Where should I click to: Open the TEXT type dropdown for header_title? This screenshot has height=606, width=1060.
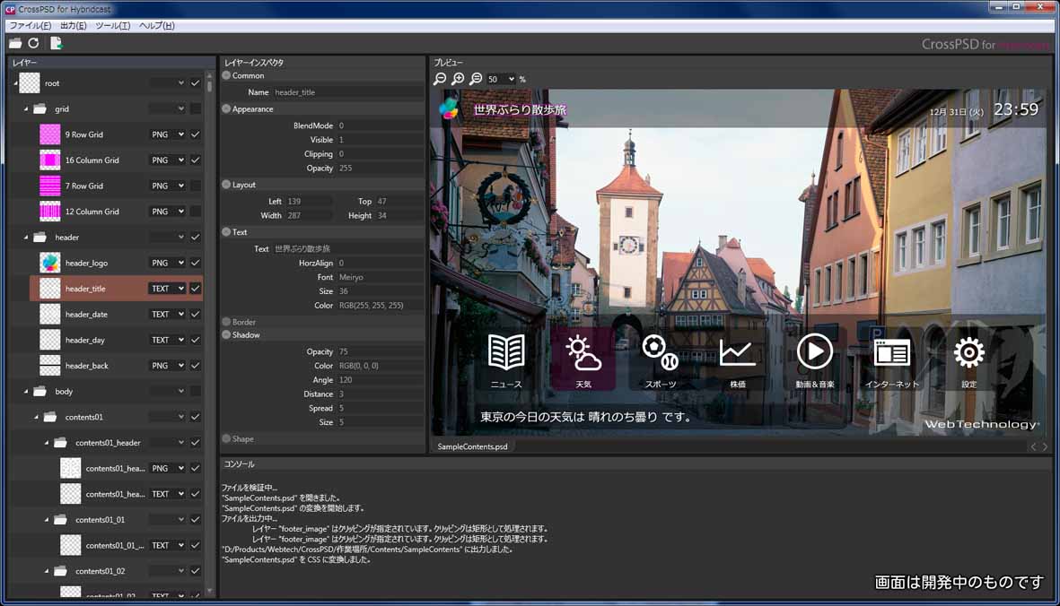[167, 288]
